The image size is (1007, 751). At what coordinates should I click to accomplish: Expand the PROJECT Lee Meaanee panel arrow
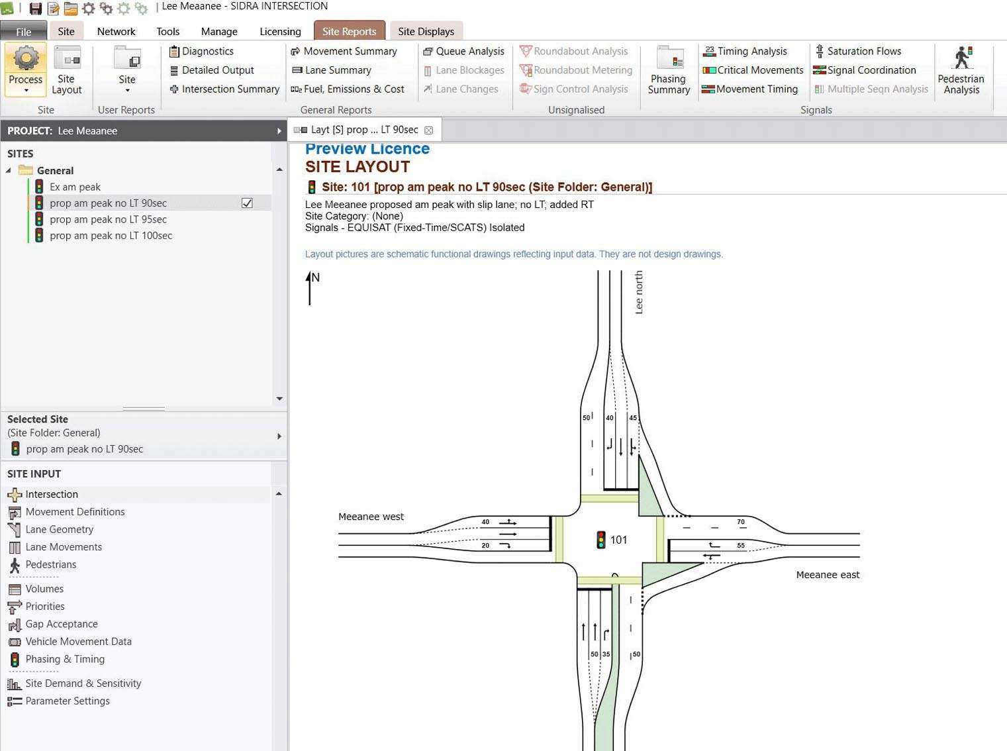point(279,131)
